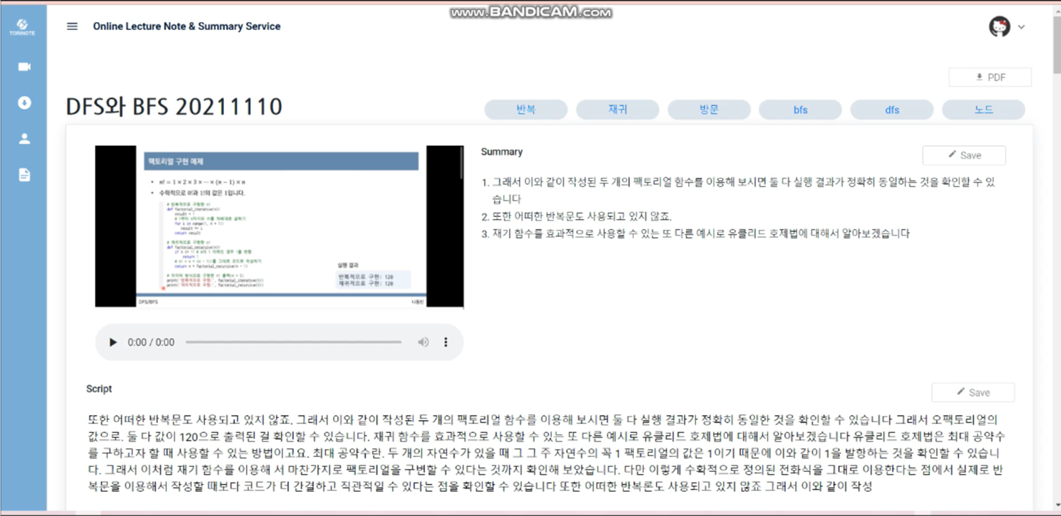Toggle the dfs keyword tag
The image size is (1061, 516).
point(892,110)
